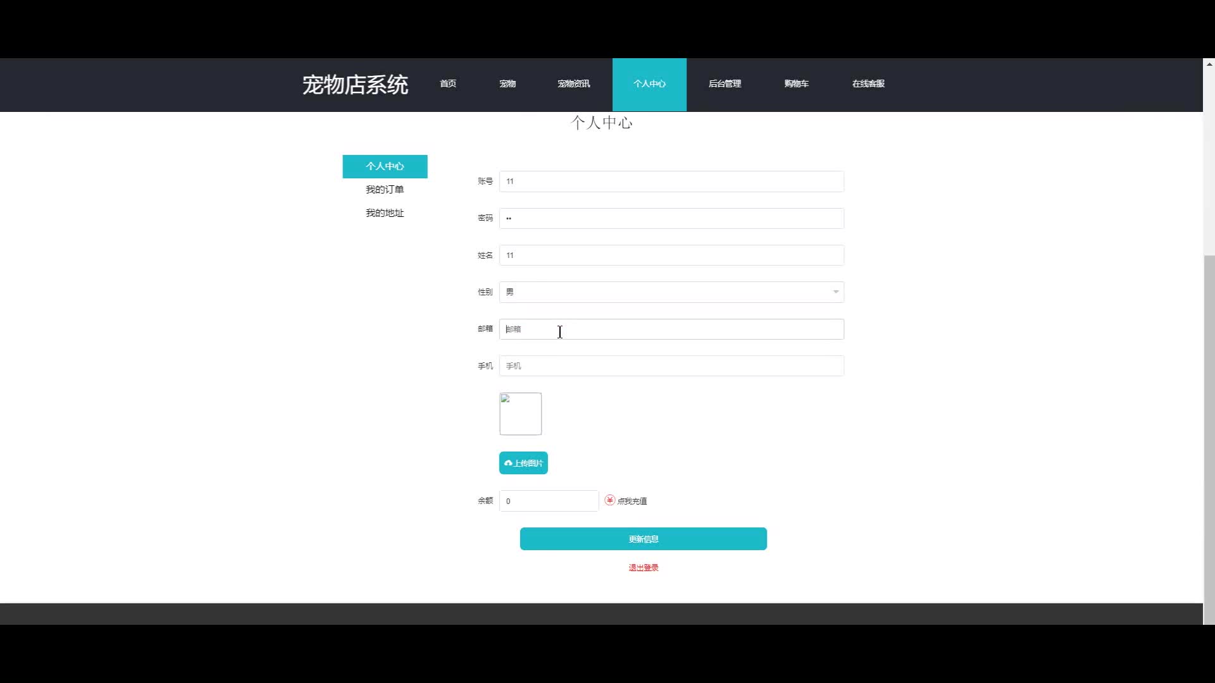The image size is (1215, 683).
Task: Open the 购物车 shopping cart
Action: [x=796, y=84]
